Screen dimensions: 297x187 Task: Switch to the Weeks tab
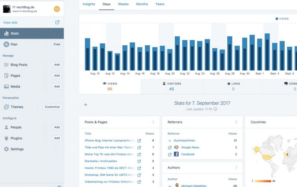123,4
